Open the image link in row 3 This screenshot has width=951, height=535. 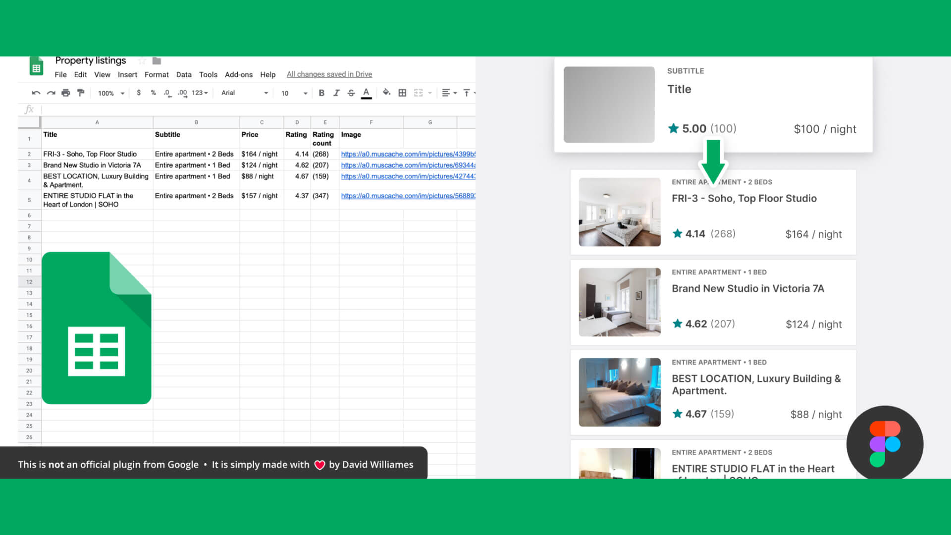click(x=408, y=165)
